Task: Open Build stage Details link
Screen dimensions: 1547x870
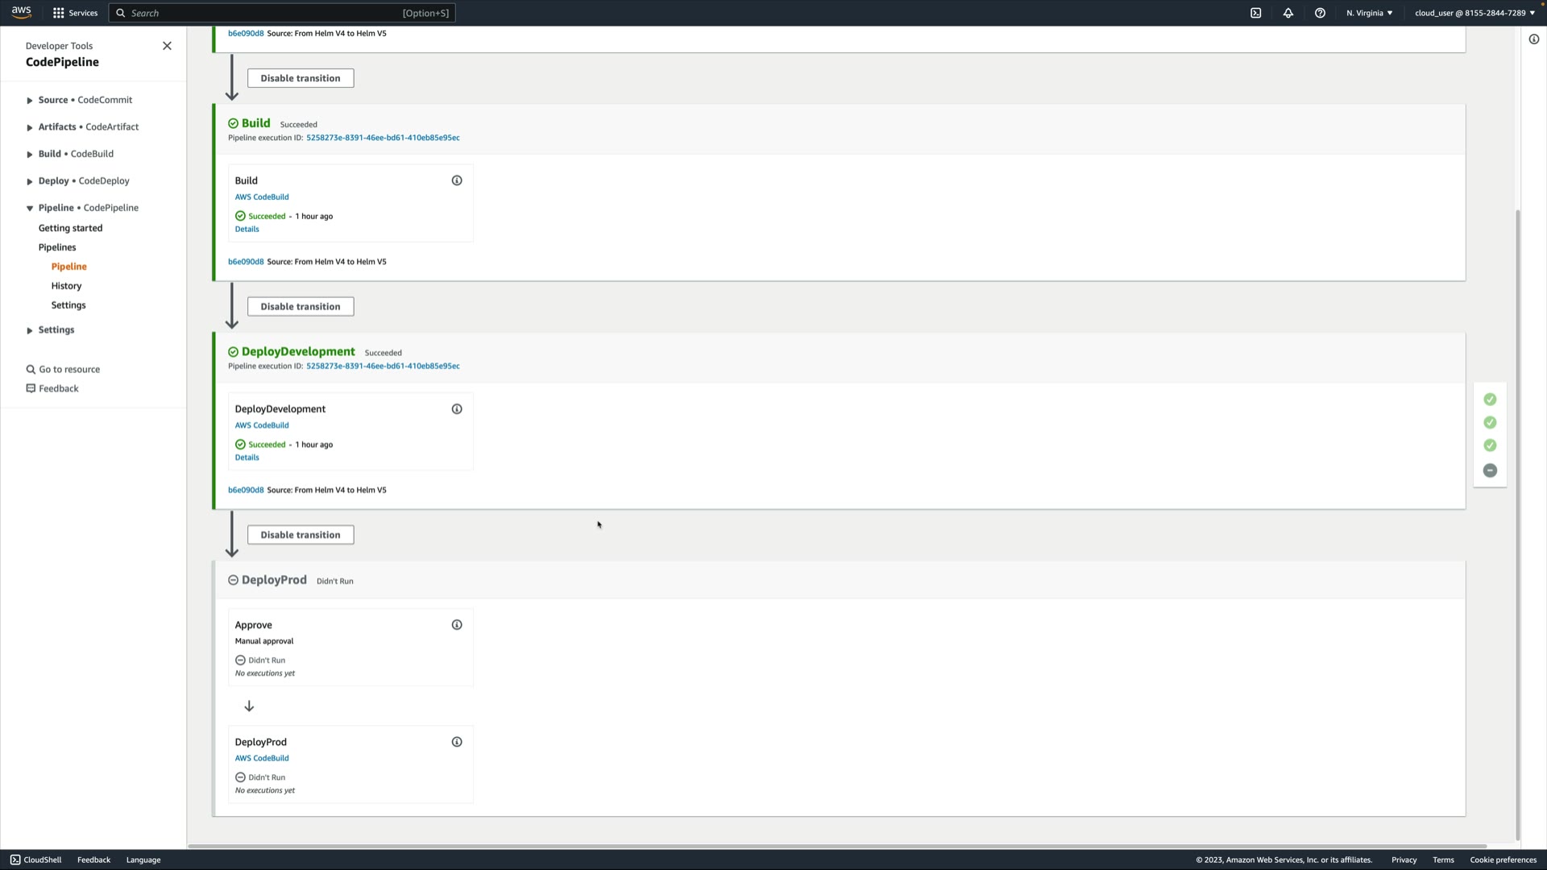Action: point(247,229)
